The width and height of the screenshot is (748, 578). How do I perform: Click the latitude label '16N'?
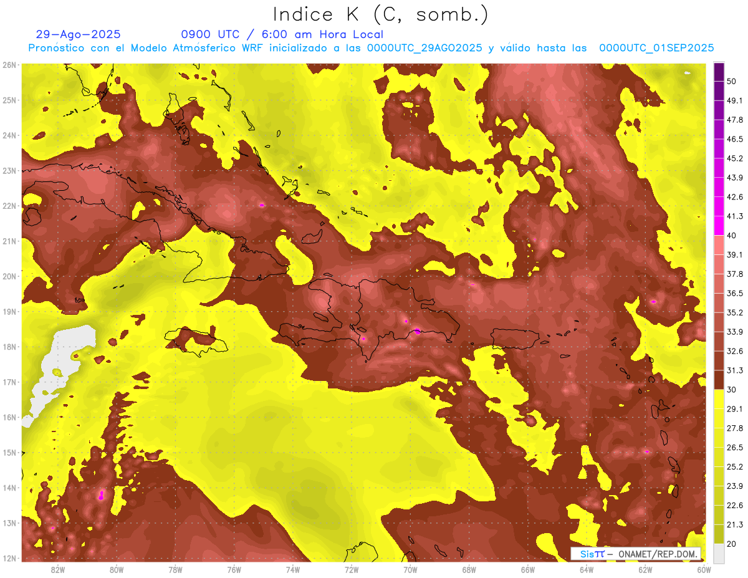click(x=9, y=417)
